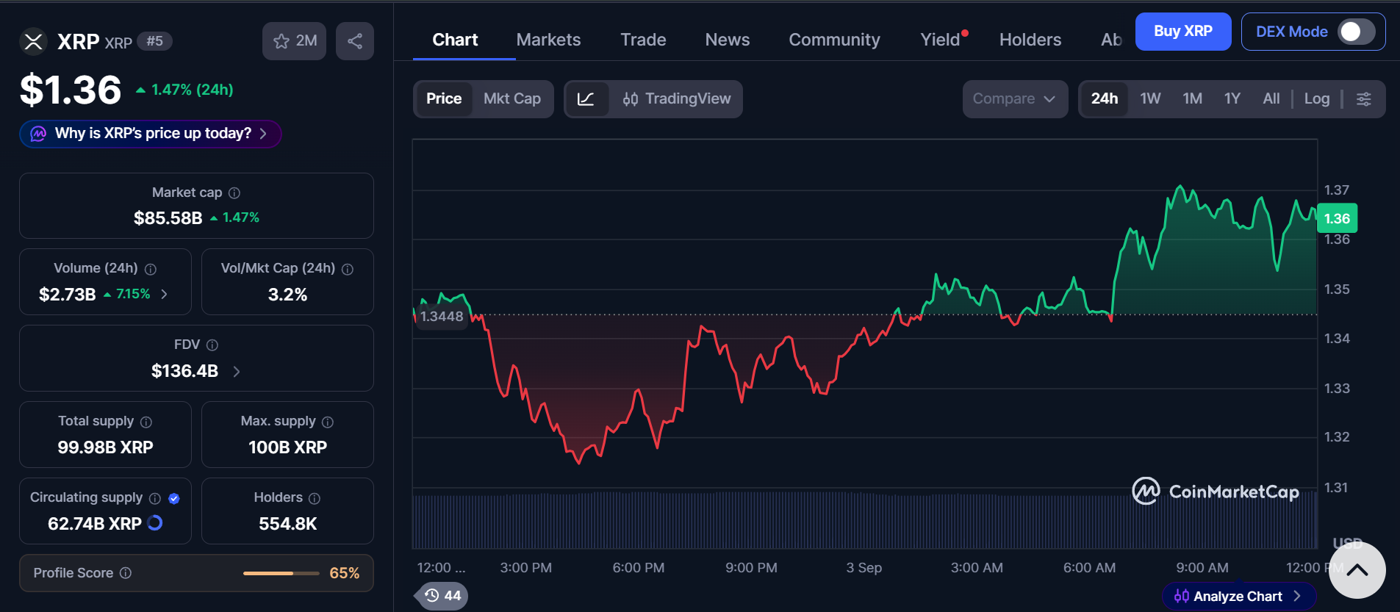Open Holders tab

[1030, 40]
